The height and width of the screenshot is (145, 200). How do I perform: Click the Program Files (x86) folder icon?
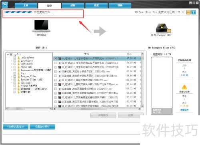coord(19,80)
